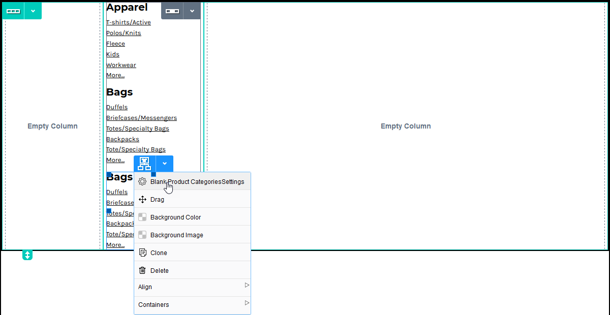Click the blue product categories widget icon
This screenshot has height=315, width=610.
point(145,164)
